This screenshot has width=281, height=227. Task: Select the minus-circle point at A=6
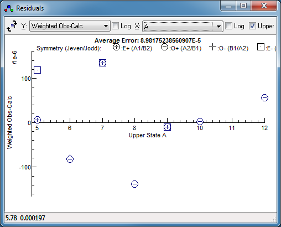(70, 159)
